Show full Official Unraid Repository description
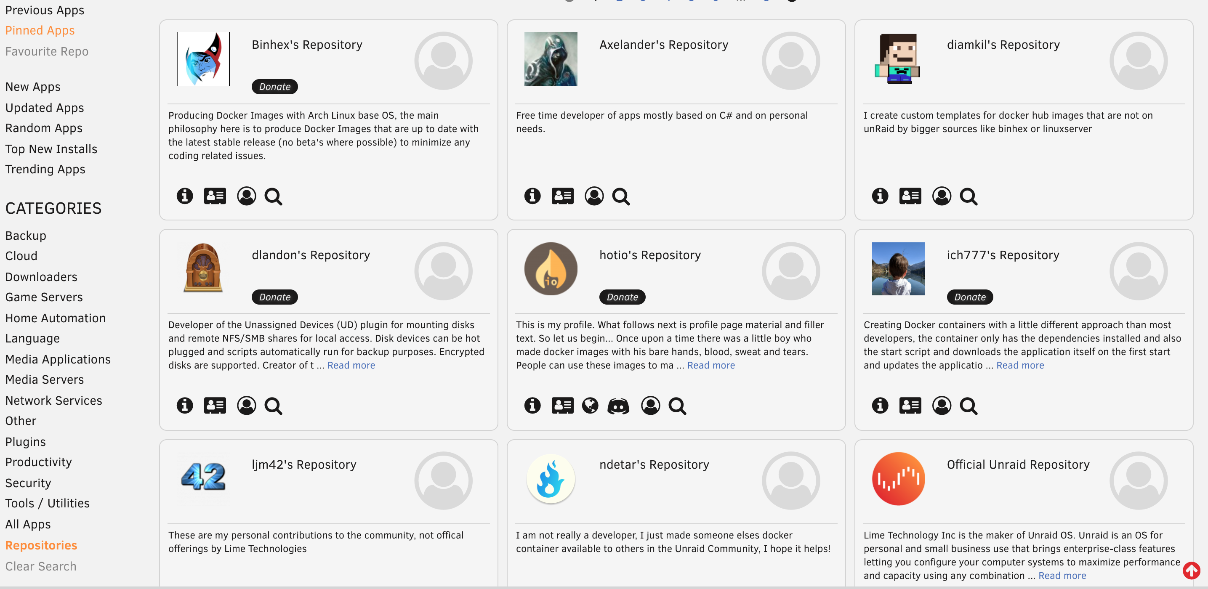This screenshot has height=589, width=1208. coord(1062,576)
